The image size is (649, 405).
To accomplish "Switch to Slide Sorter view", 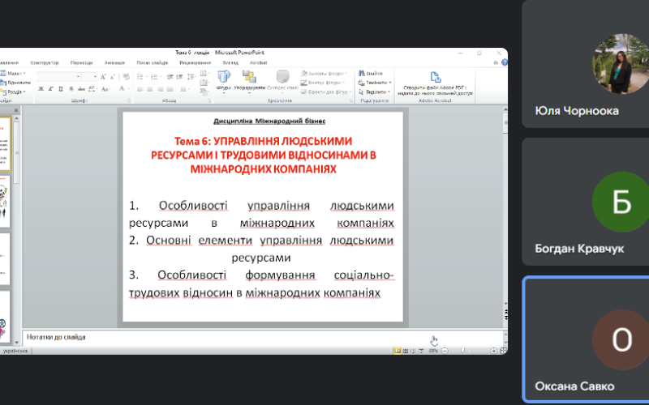I will (x=406, y=351).
